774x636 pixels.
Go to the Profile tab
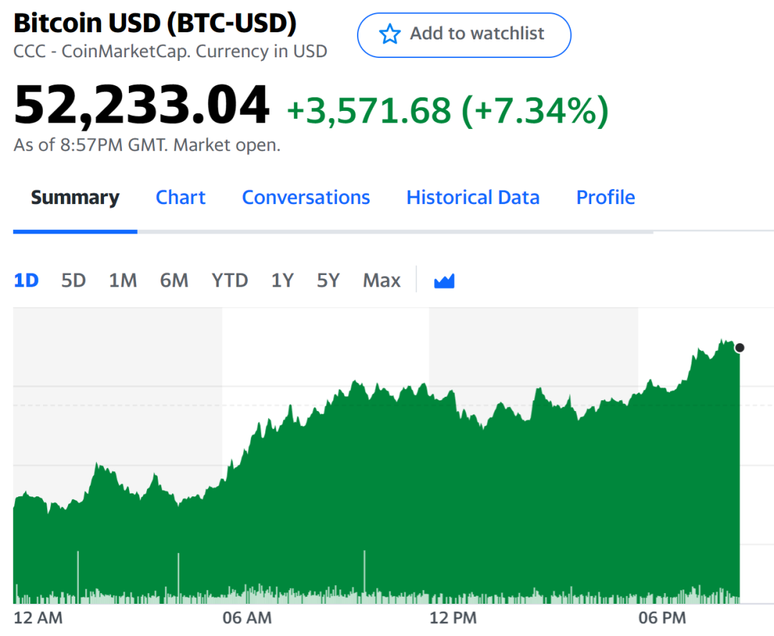606,198
